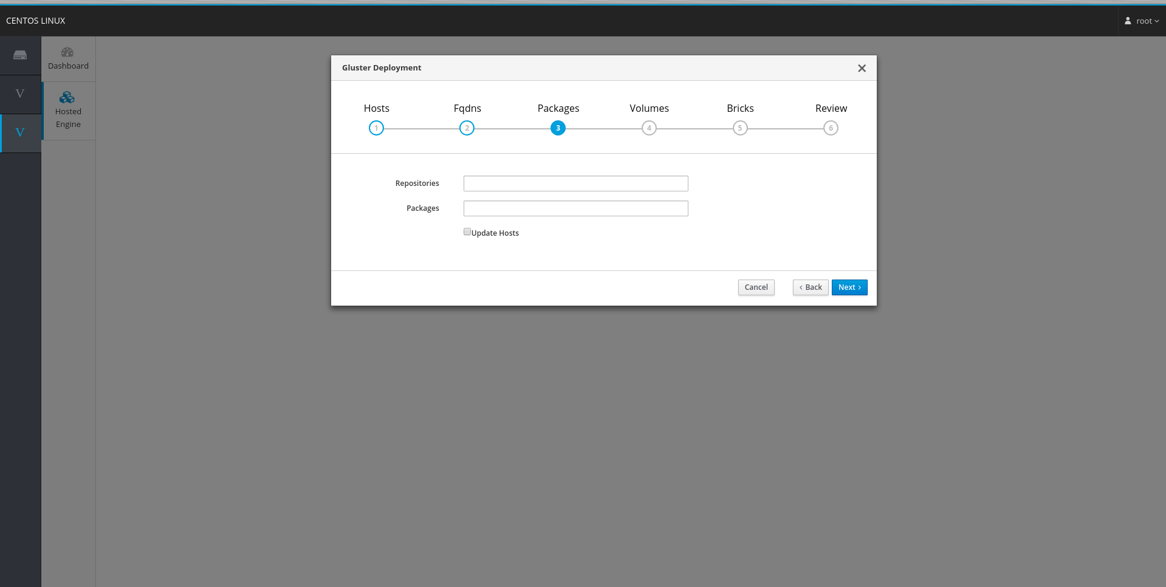Viewport: 1166px width, 587px height.
Task: Click step circle 4 under Volumes
Action: point(648,128)
